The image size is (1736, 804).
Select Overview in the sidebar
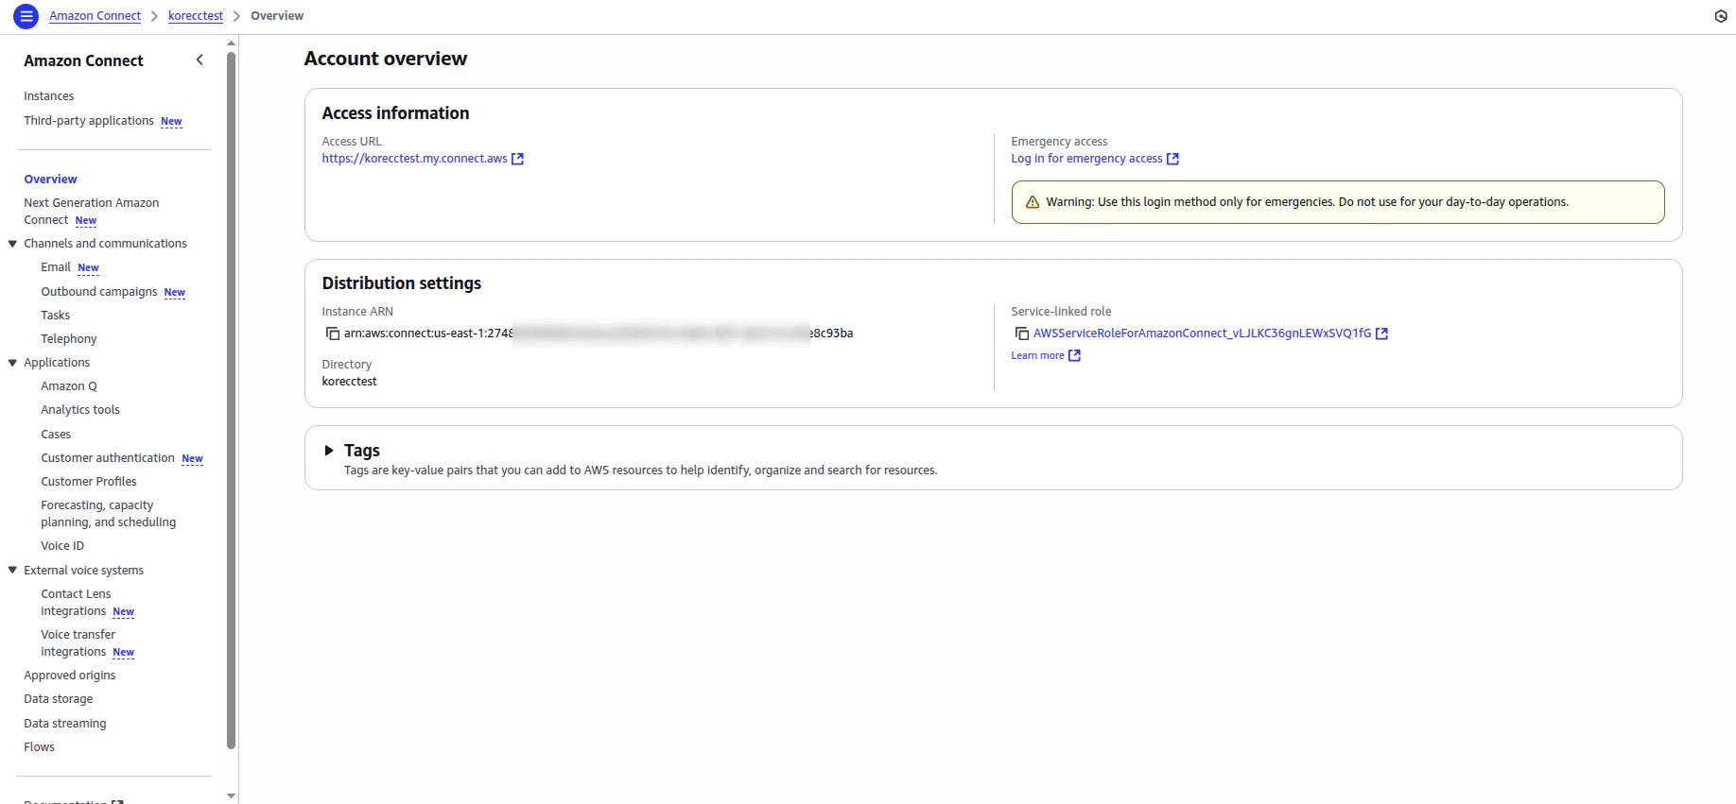tap(51, 180)
